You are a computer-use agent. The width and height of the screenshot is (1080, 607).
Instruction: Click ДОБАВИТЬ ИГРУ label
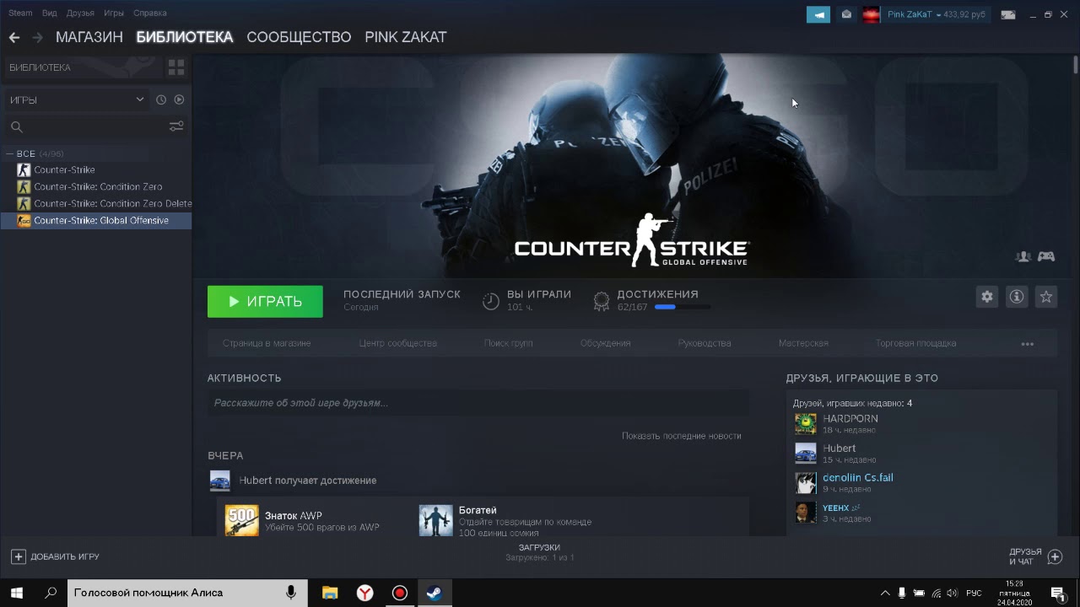click(x=65, y=557)
